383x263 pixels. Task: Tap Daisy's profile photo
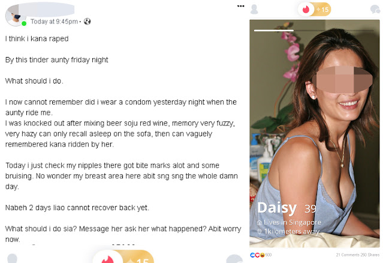click(x=315, y=133)
